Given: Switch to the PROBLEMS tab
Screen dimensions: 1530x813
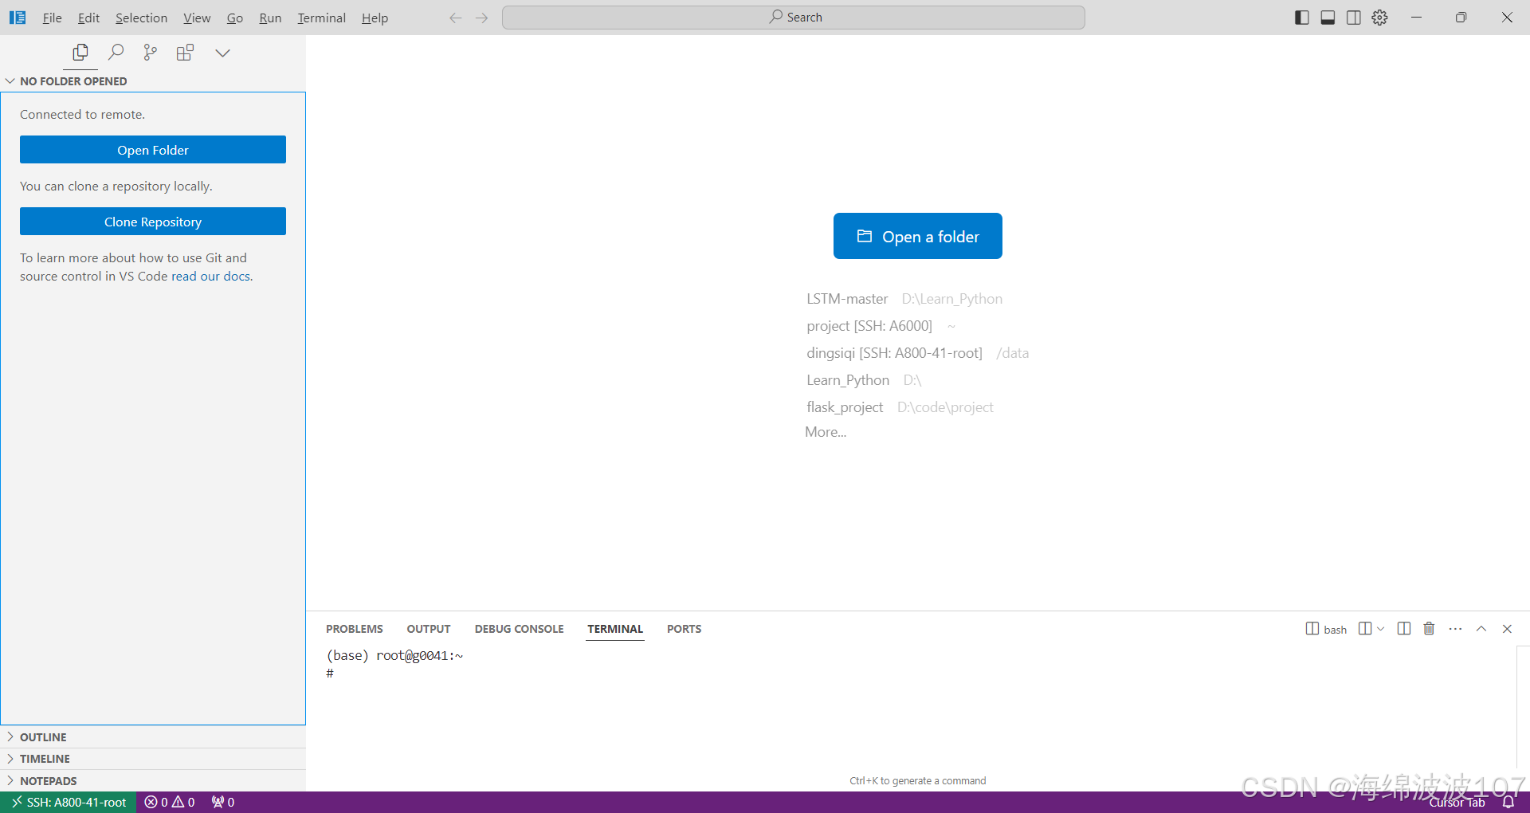Looking at the screenshot, I should [x=354, y=629].
